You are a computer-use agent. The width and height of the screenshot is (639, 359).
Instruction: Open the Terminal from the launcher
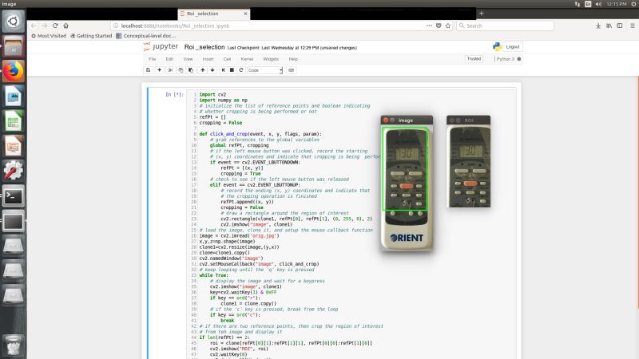click(13, 196)
